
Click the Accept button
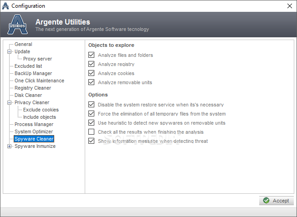click(x=277, y=201)
